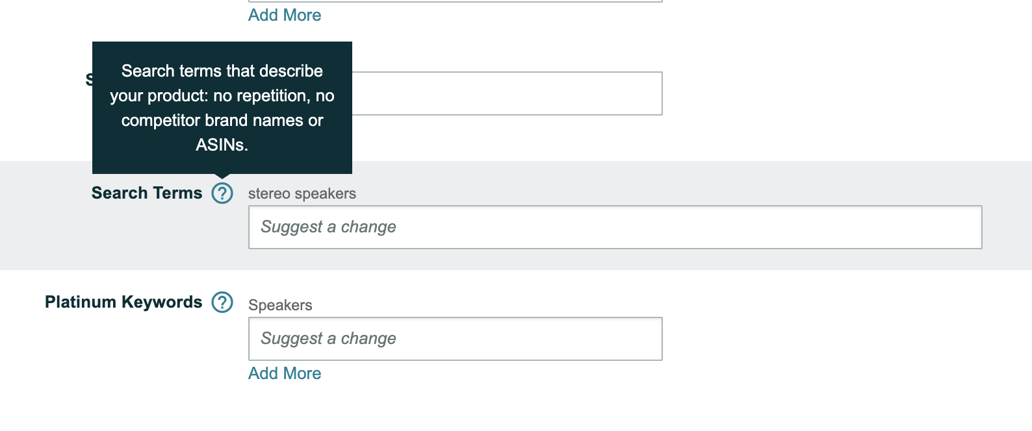Click the partially hidden label left of the tooltip
1032x431 pixels.
pos(89,80)
